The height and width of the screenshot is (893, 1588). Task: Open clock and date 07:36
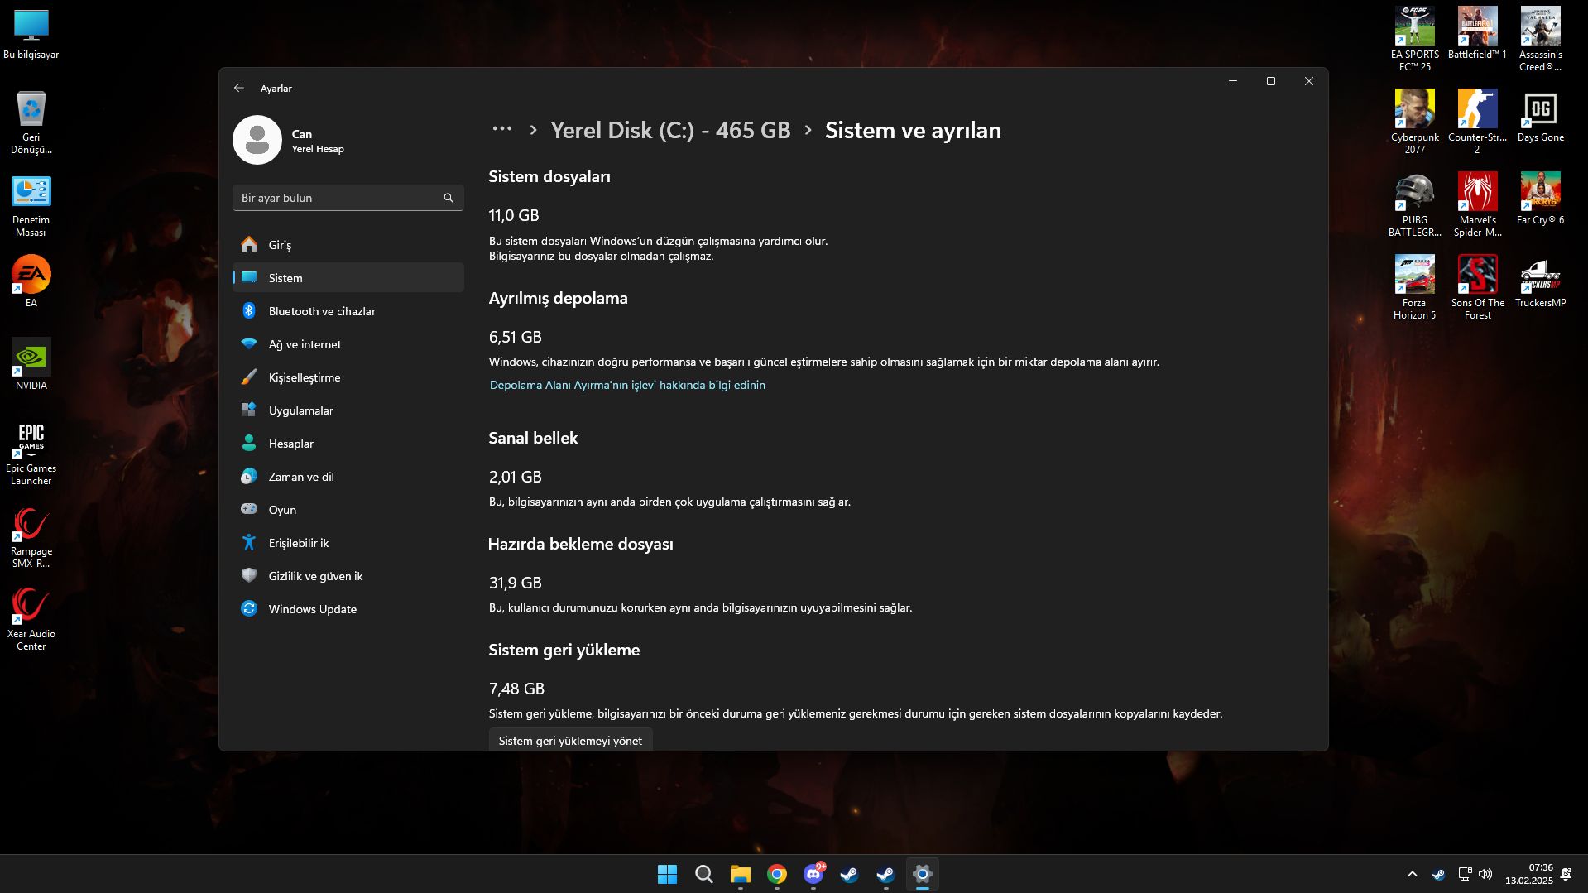pyautogui.click(x=1528, y=874)
